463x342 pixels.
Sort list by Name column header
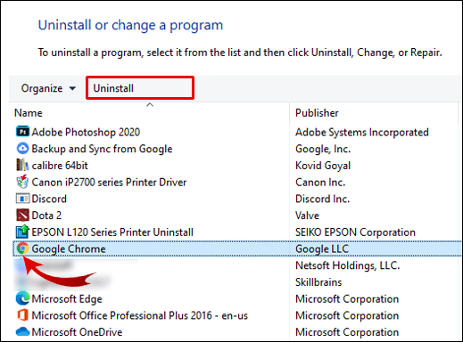tap(29, 113)
